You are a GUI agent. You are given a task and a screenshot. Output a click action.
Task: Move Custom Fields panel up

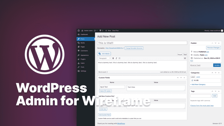(x=178, y=78)
